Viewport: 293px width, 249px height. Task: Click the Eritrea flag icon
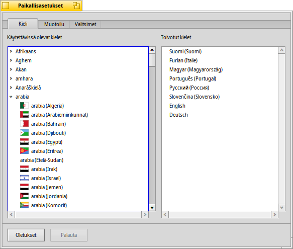(24, 151)
